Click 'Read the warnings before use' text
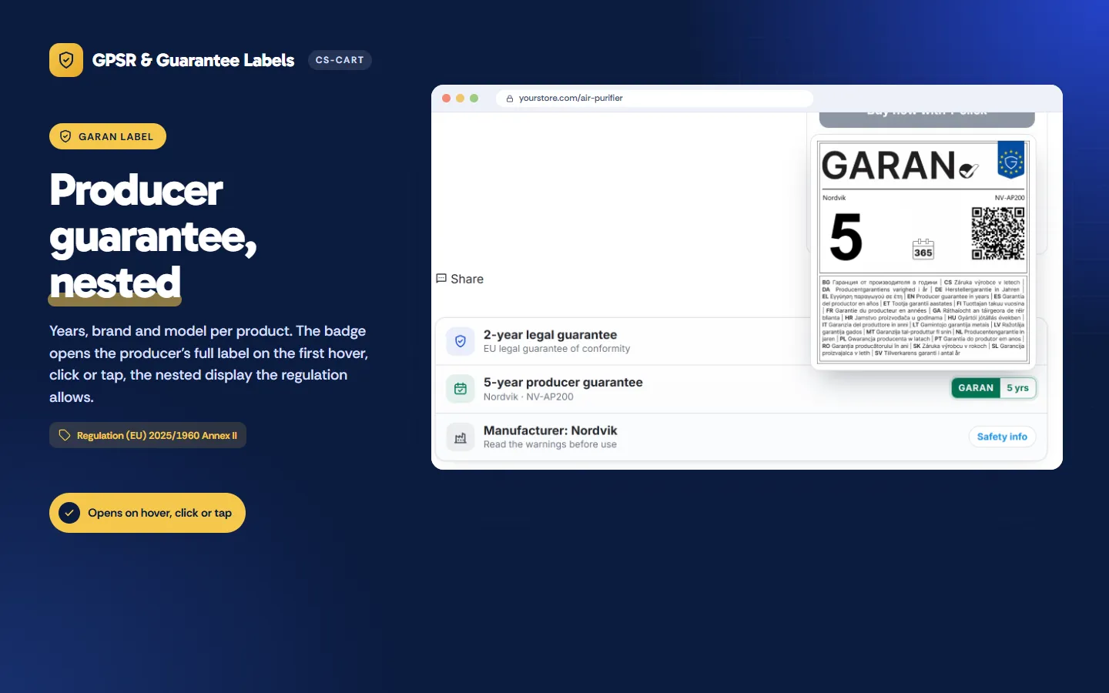Image resolution: width=1109 pixels, height=693 pixels. pos(550,444)
